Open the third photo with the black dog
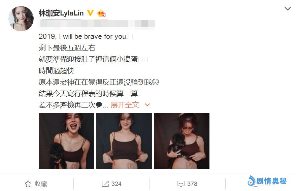 182,141
